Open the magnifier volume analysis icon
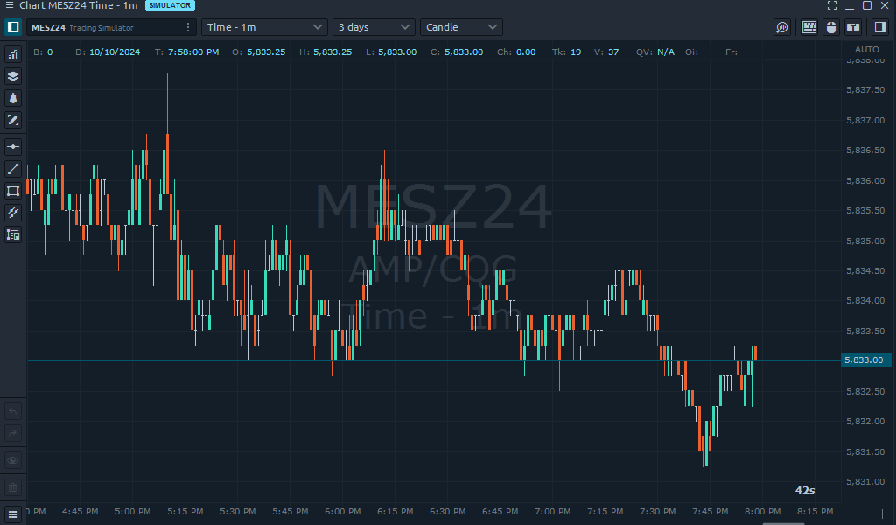Screen dimensions: 896x525 pyautogui.click(x=782, y=27)
